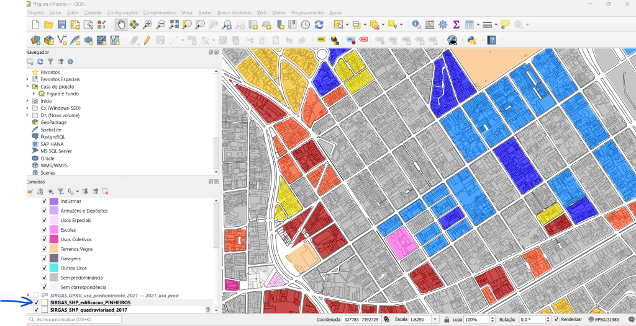
Task: Toggle the Escolas legend checkbox
Action: 44,229
